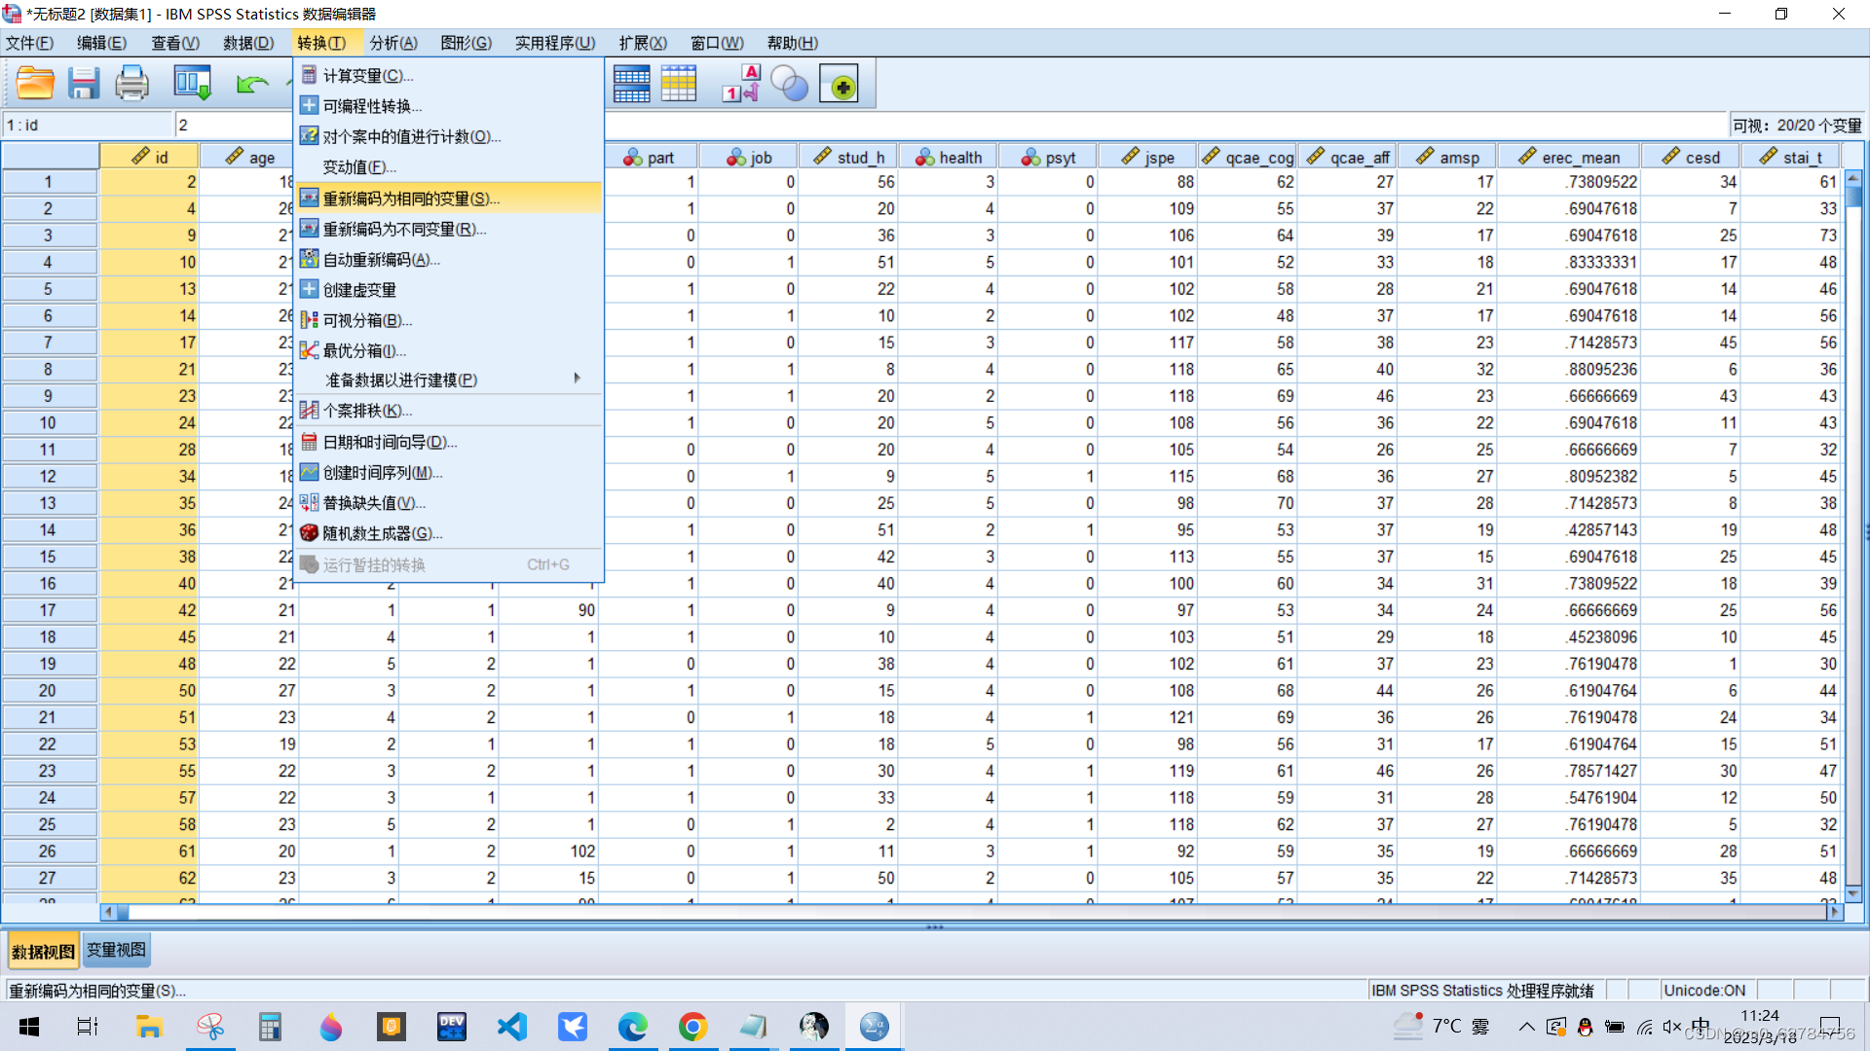Select 重新编码为不同变量(R) menu entry
Image resolution: width=1870 pixels, height=1051 pixels.
[x=404, y=229]
